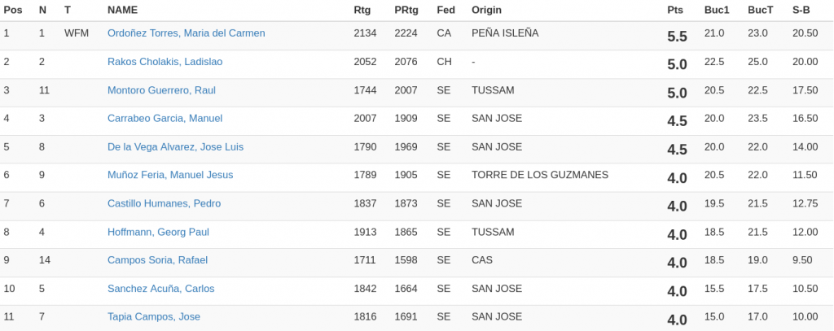Open Ordoñez Torres, Maria del Carmen player link

(186, 33)
